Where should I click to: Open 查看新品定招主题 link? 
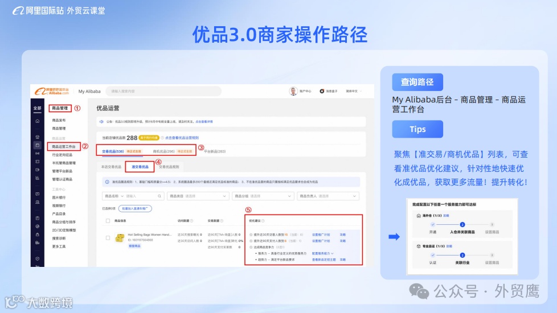[x=323, y=260]
